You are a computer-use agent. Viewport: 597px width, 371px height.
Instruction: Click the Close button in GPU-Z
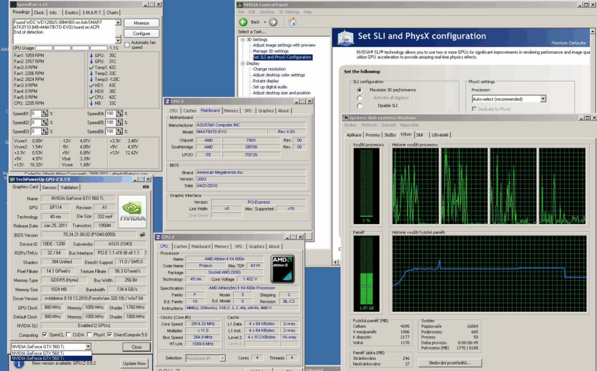136,347
